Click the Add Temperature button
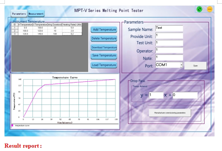Viewport: 222px width, 151px height. click(x=104, y=30)
